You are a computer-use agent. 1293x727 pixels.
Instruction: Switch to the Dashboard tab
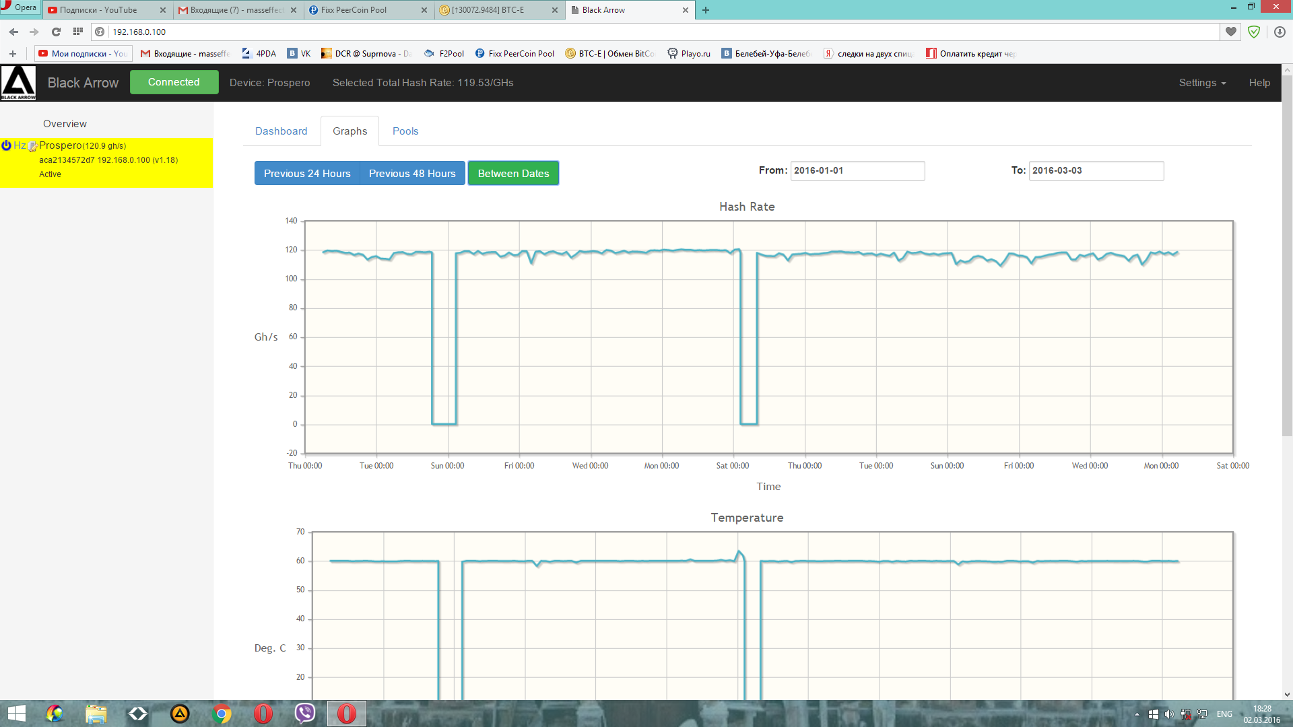[x=281, y=131]
